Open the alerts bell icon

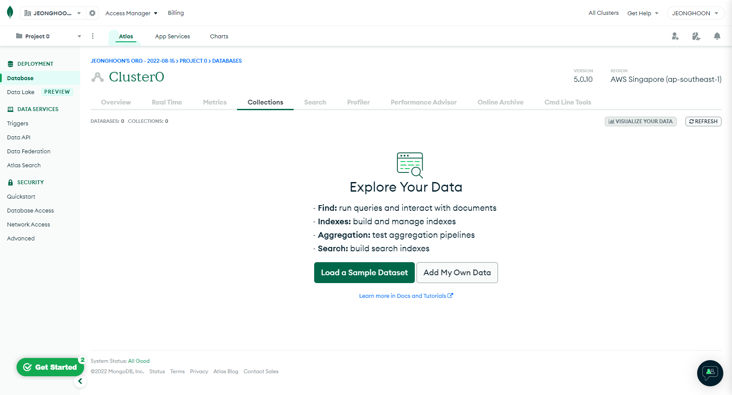[x=717, y=36]
